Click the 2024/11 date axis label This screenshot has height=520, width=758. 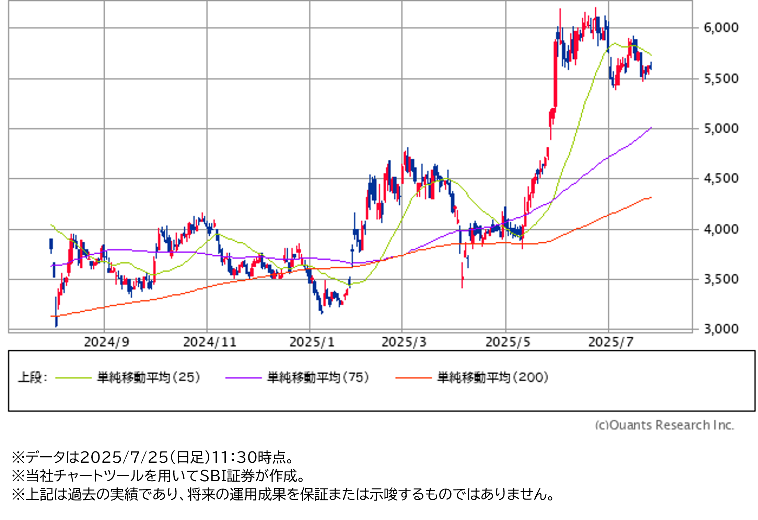coord(210,342)
